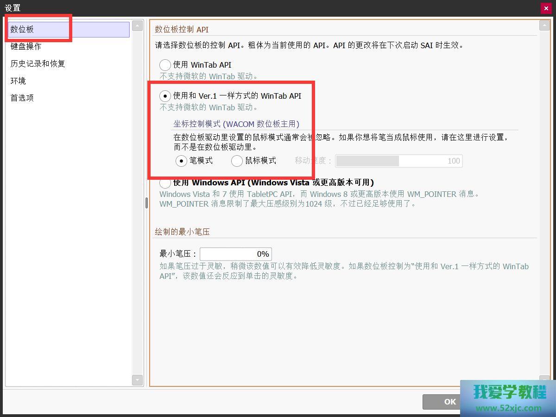Go to 历史记录和恢复 settings
The height and width of the screenshot is (417, 556).
(38, 63)
